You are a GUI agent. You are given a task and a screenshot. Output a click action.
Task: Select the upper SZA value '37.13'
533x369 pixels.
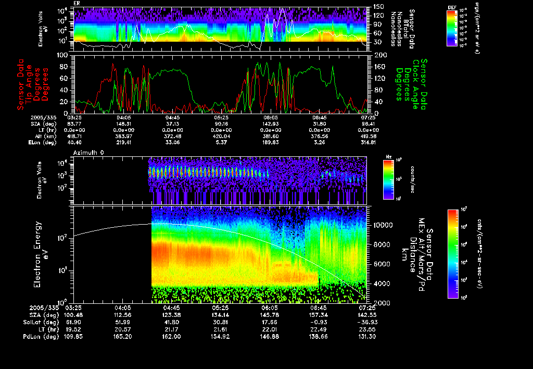(x=173, y=124)
